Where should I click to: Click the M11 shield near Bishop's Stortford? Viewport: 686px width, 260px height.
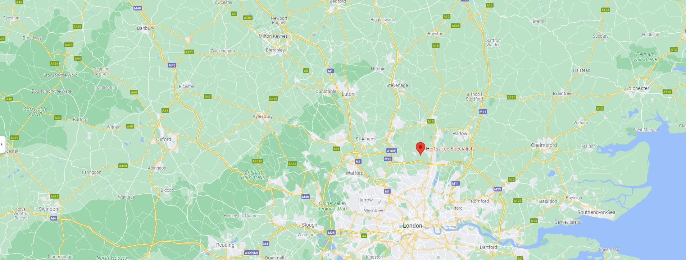coord(483,112)
